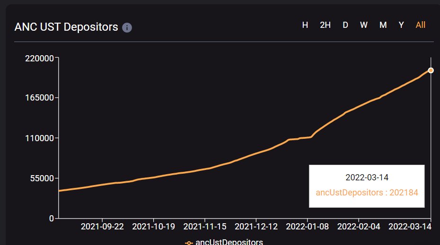The image size is (440, 245).
Task: Toggle the ancUstDepositors legend entry
Action: click(224, 242)
